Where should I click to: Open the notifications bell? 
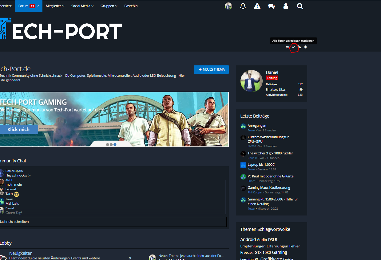coord(243,6)
